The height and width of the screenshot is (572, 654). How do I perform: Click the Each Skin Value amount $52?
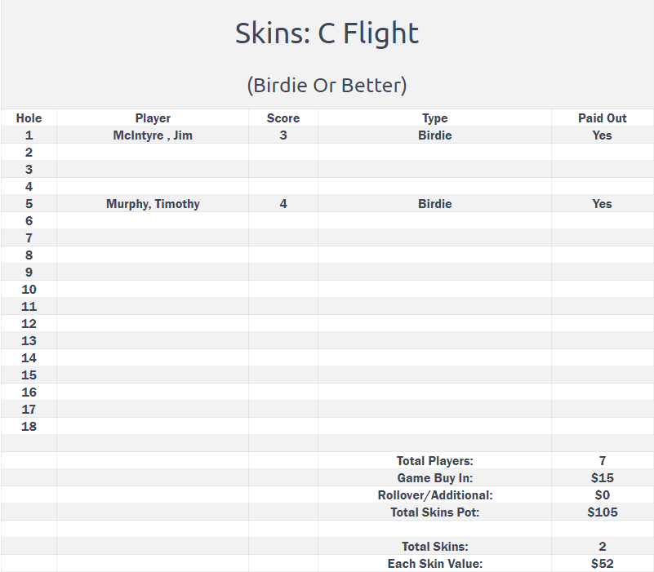(603, 564)
